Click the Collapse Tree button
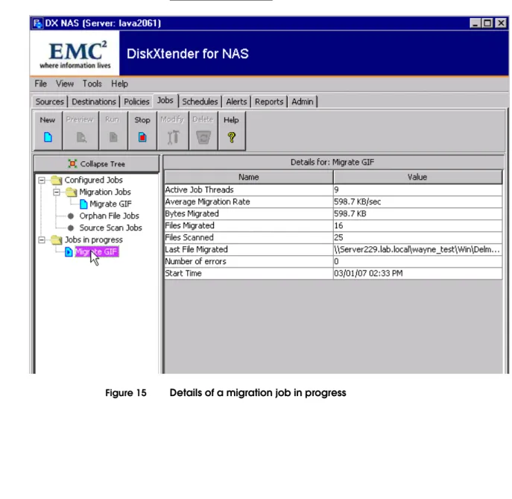 [97, 163]
